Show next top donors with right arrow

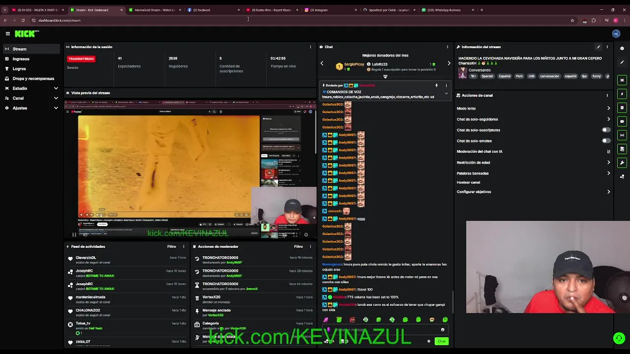(x=449, y=63)
